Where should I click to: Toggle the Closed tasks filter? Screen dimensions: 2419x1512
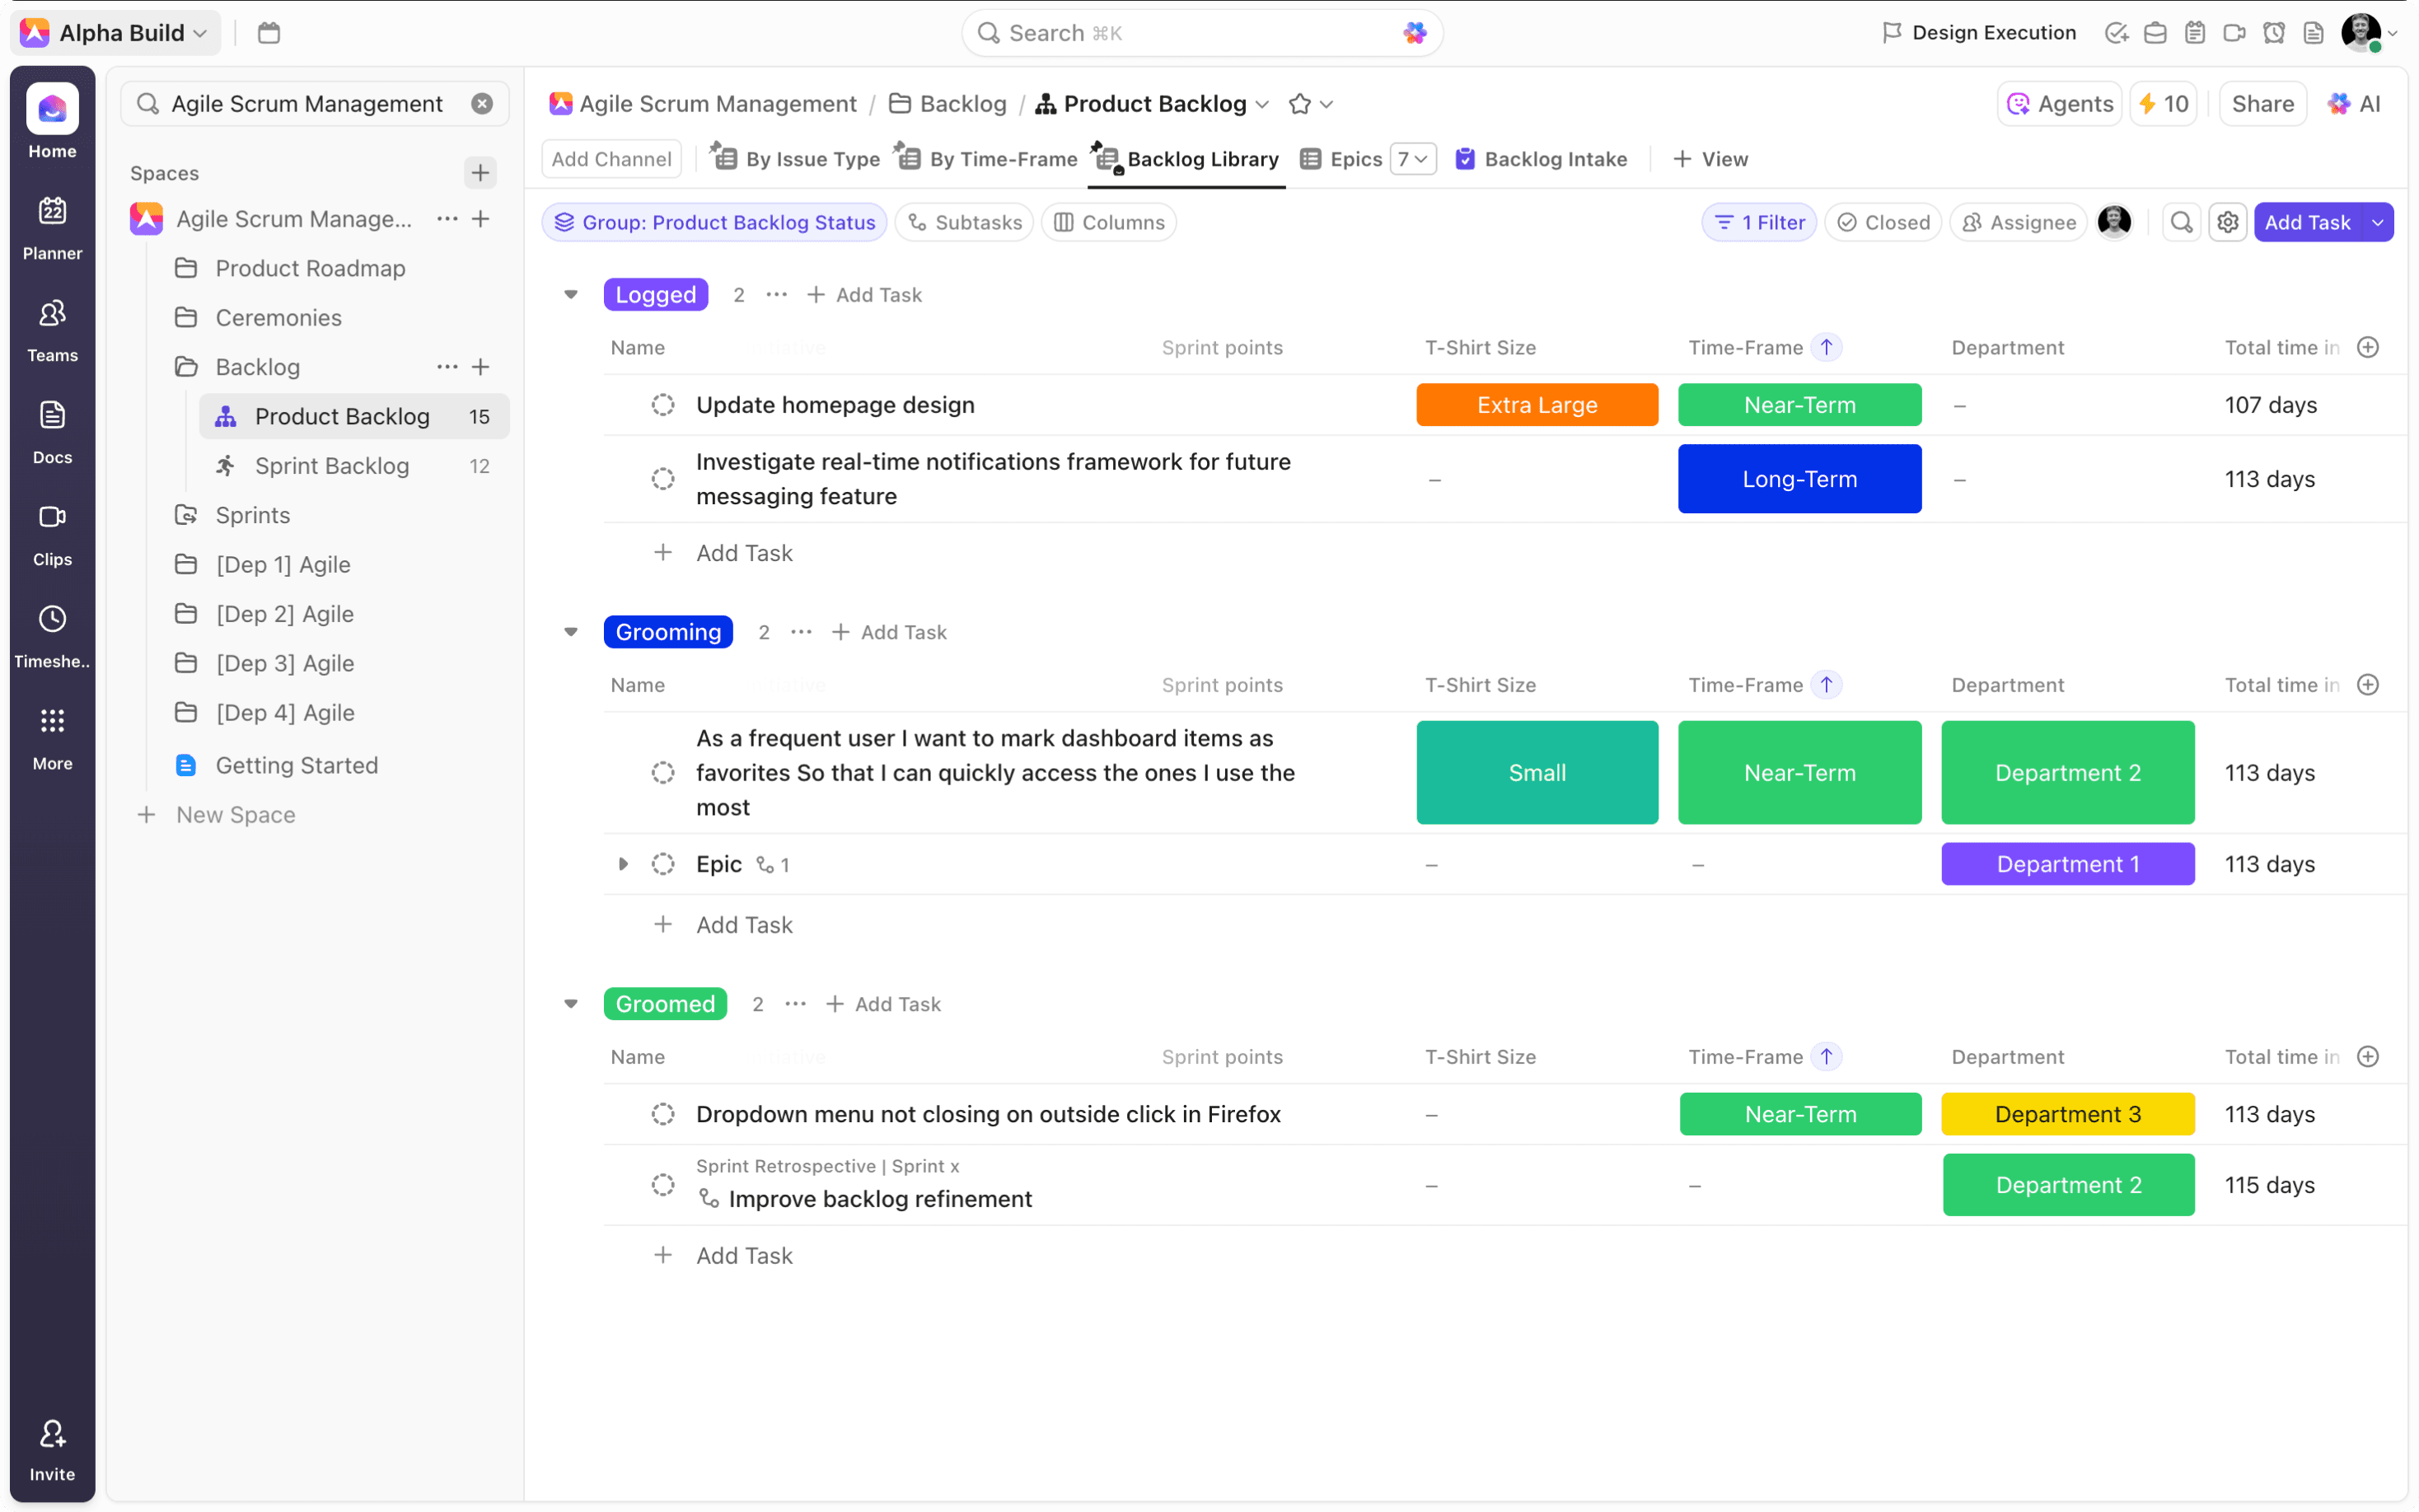[x=1883, y=222]
